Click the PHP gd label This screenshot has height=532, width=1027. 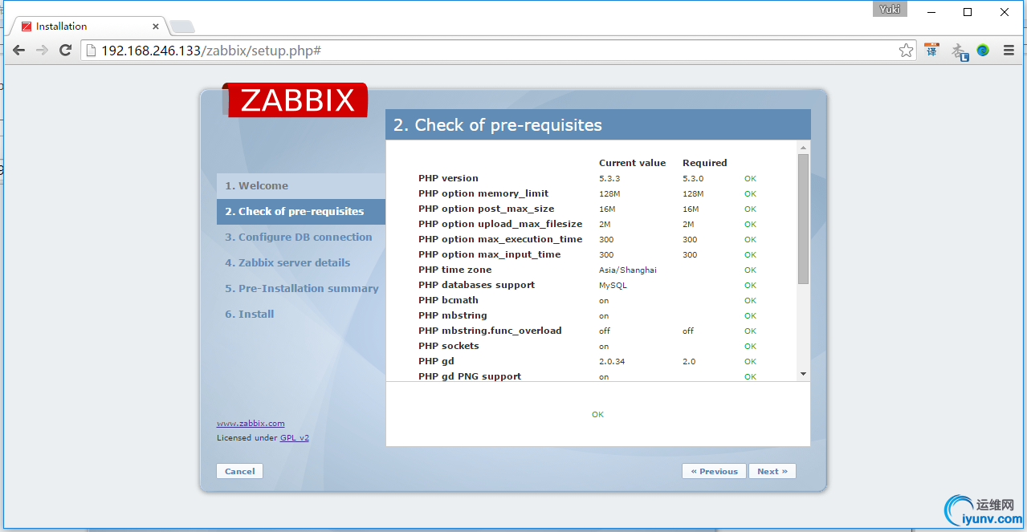pos(436,361)
